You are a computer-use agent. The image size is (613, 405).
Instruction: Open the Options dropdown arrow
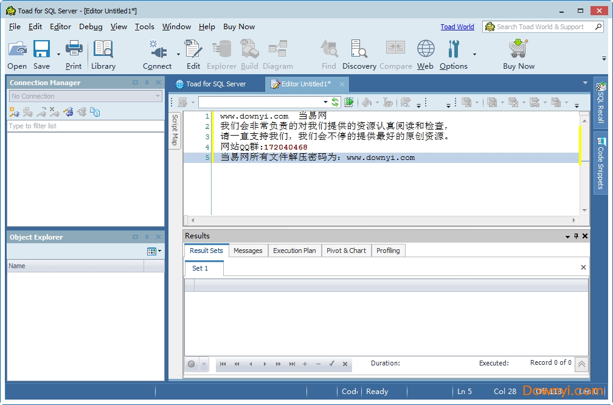point(474,54)
